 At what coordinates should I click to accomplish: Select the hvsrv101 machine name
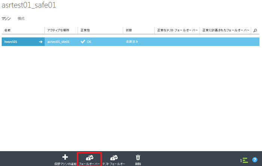[11, 42]
